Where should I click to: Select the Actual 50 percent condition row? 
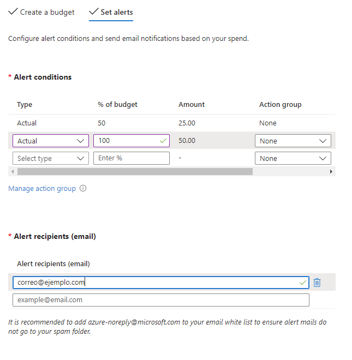coord(172,123)
